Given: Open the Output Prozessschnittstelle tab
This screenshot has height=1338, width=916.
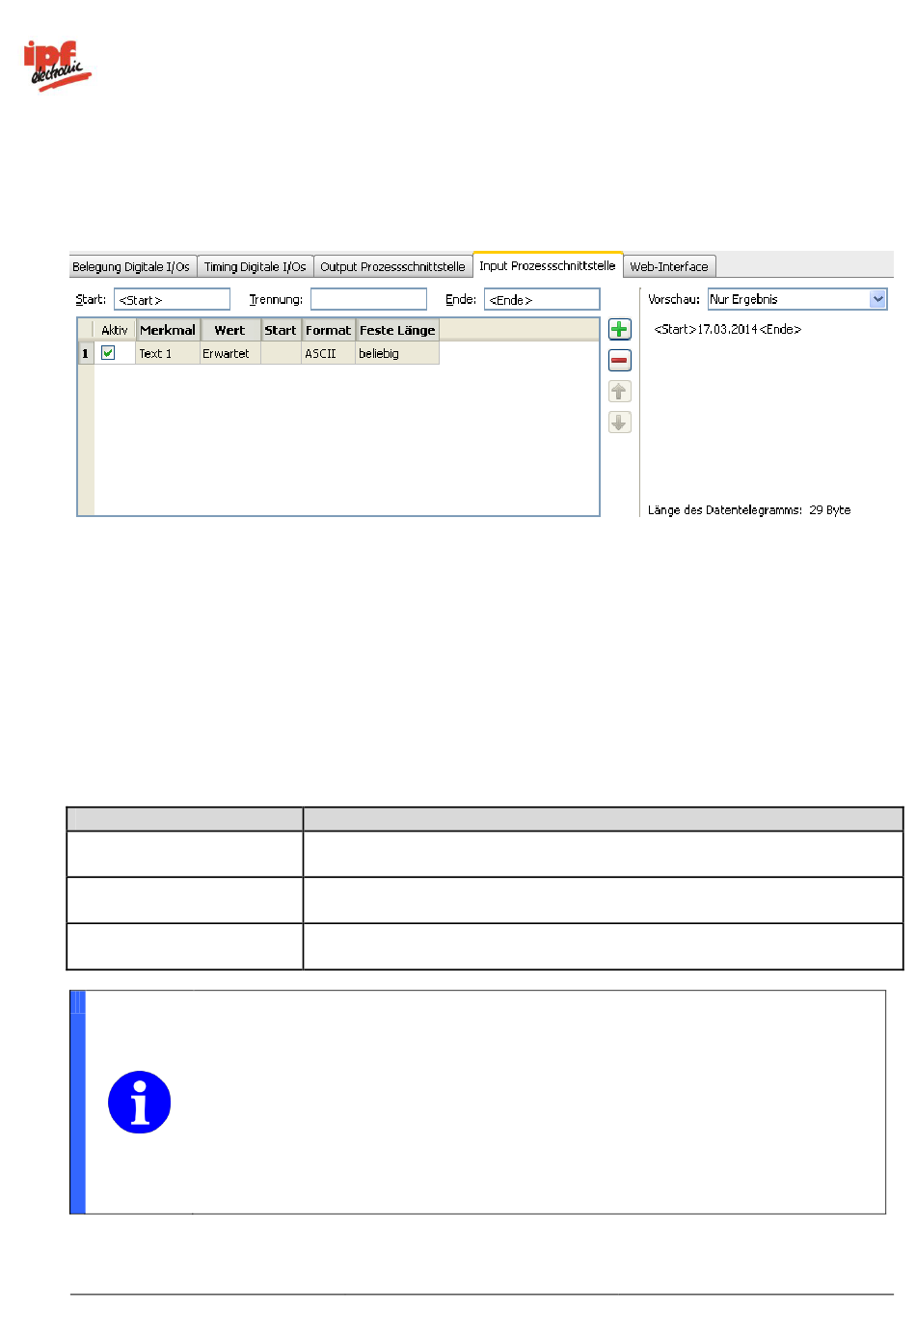Looking at the screenshot, I should point(392,267).
